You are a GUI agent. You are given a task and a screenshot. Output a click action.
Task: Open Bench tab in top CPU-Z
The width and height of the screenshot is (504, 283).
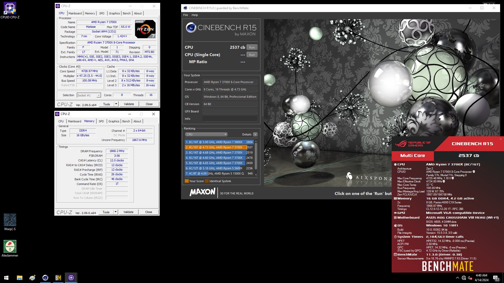127,13
